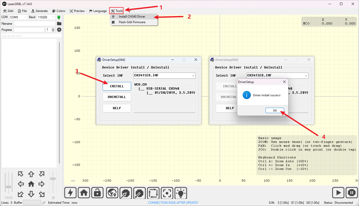Open the COM port dropdown
The height and width of the screenshot is (206, 359).
[25, 17]
